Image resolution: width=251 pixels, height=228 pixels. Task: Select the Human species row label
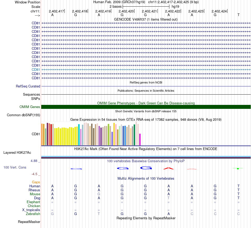click(x=35, y=186)
